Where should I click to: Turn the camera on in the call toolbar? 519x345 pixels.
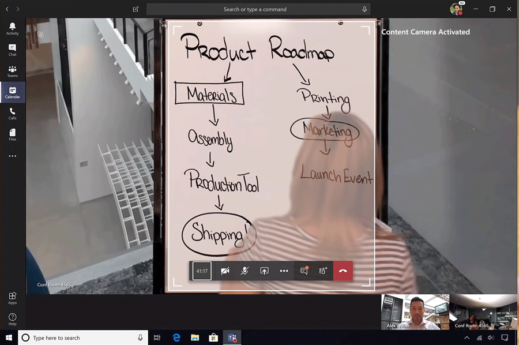[x=225, y=271]
